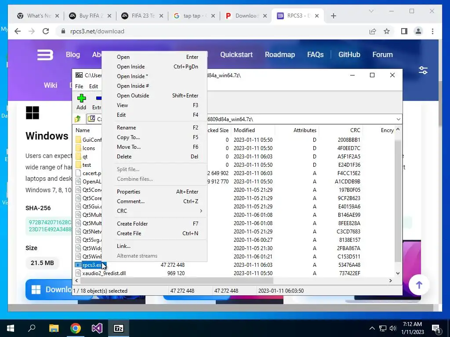The image size is (450, 337).
Task: Click the volume tray icon
Action: click(x=393, y=328)
